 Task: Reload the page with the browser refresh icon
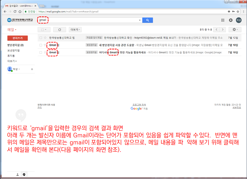15,12
